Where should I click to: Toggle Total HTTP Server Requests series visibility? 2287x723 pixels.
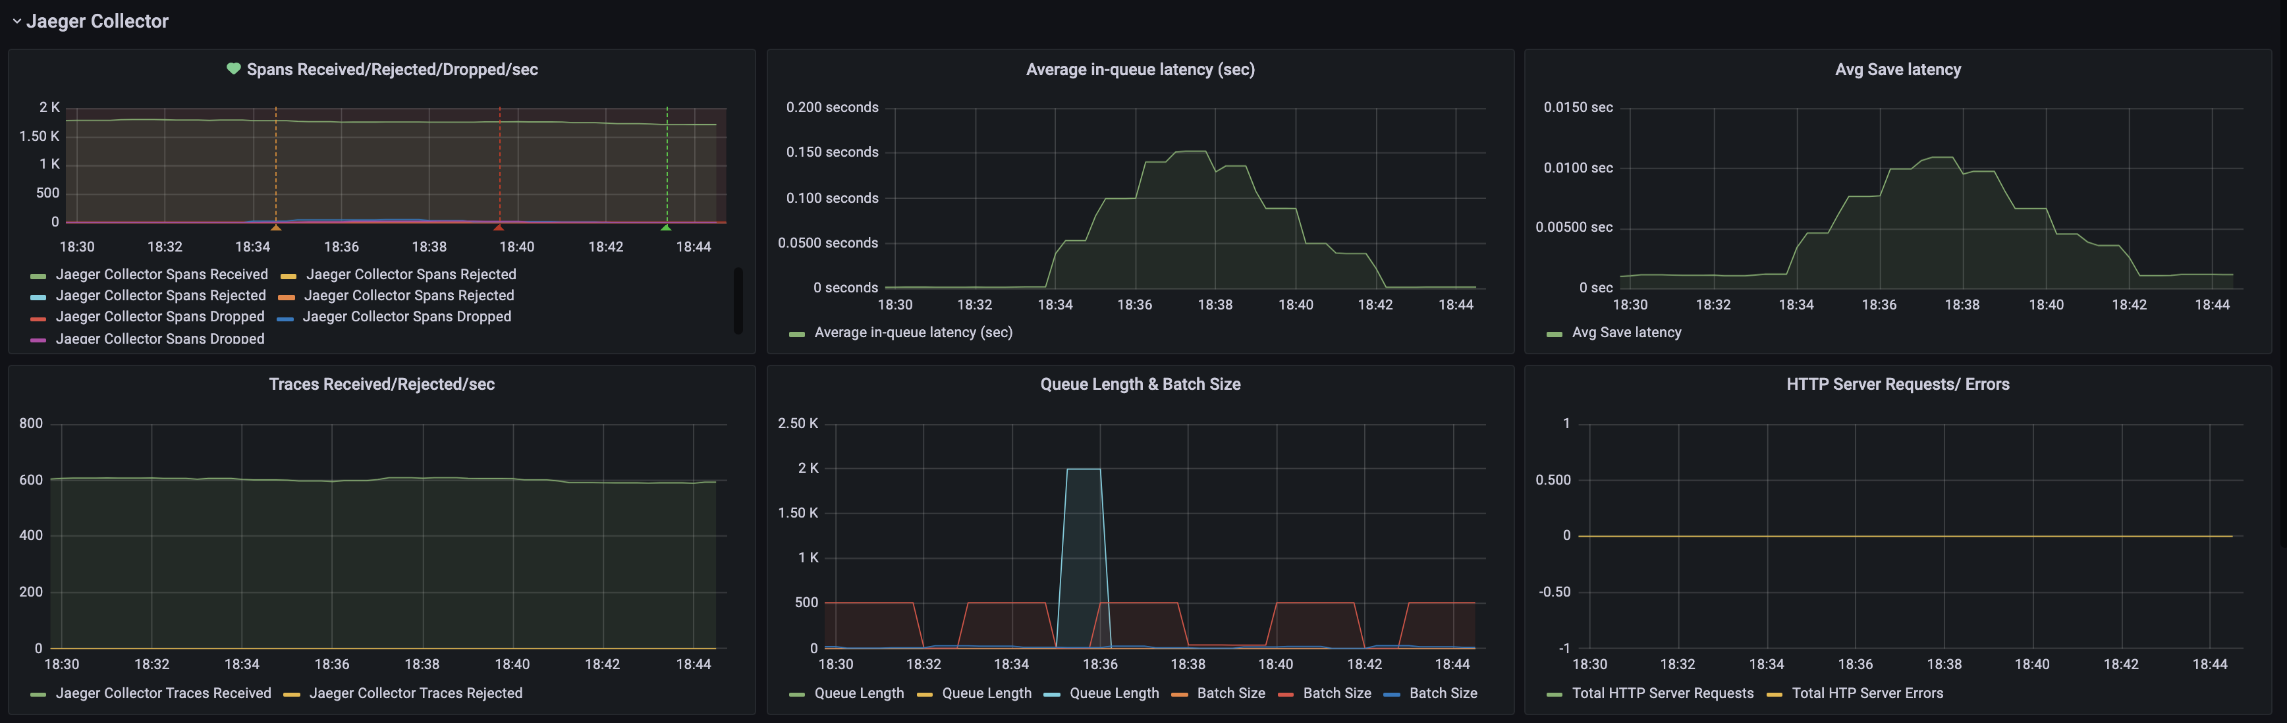[1662, 693]
